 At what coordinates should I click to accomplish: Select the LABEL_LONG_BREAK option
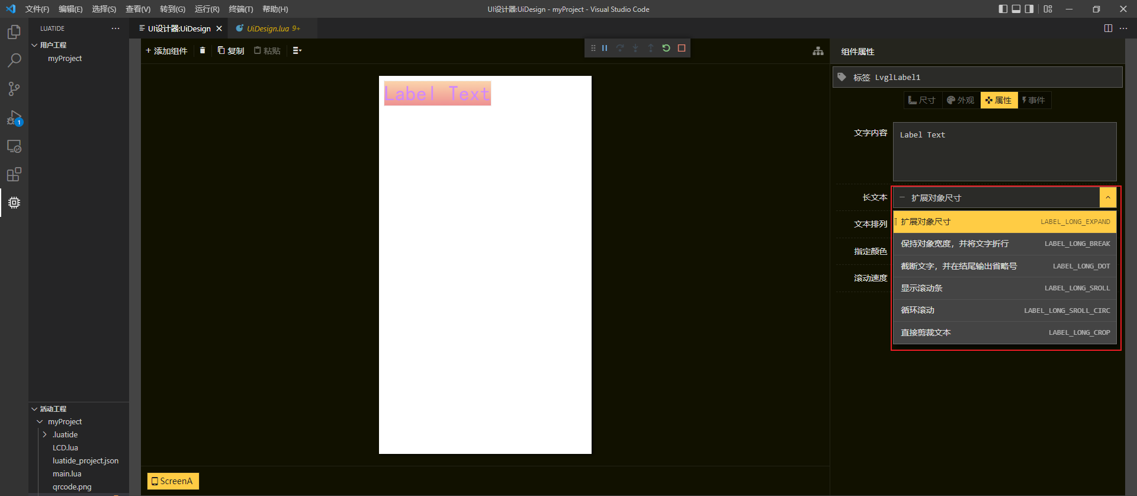coord(1005,244)
